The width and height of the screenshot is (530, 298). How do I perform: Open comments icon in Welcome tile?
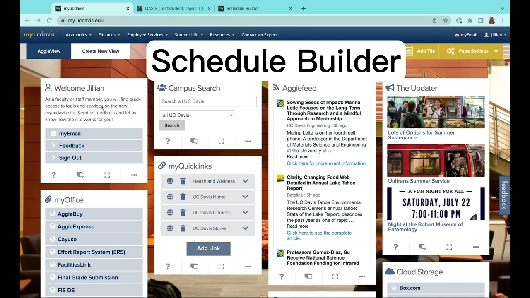pos(80,175)
